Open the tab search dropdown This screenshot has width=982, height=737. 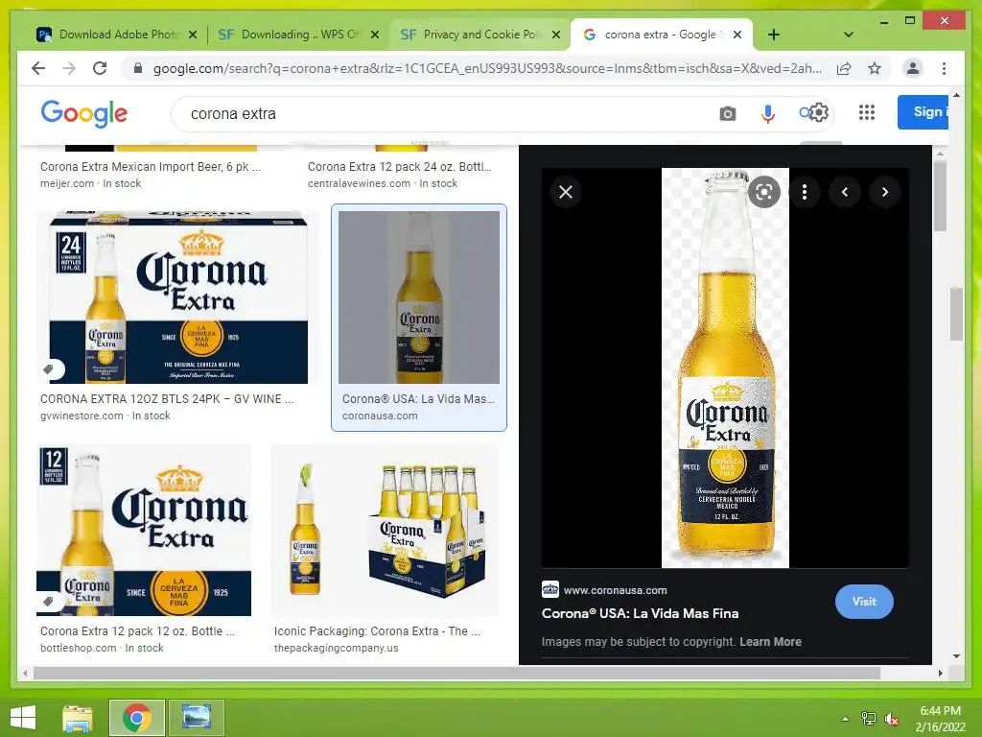click(x=848, y=35)
